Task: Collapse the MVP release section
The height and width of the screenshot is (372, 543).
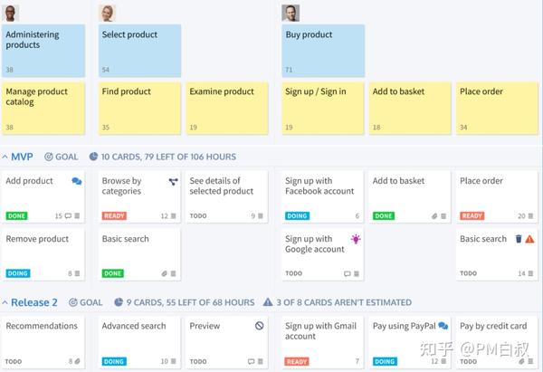Action: [x=5, y=157]
